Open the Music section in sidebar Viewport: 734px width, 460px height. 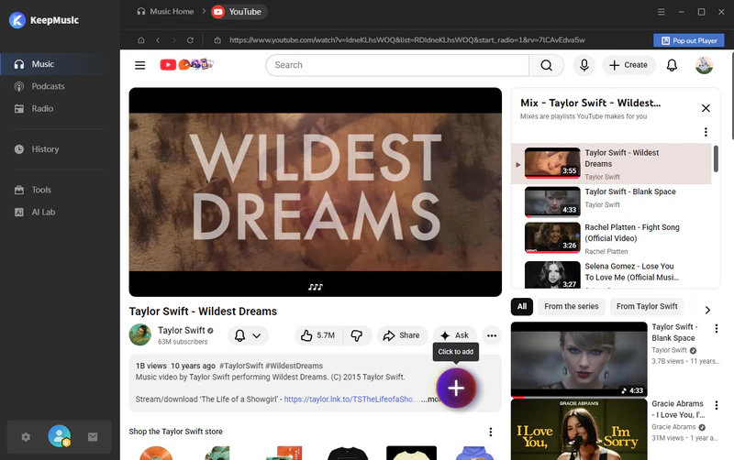pos(60,64)
